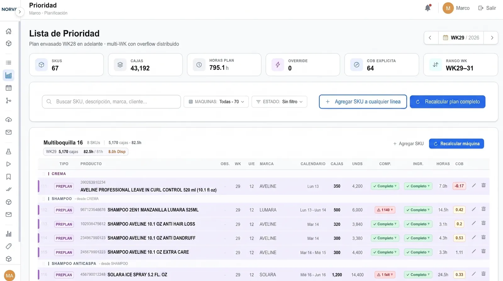503x281 pixels.
Task: Click the home icon in the sidebar
Action: (x=9, y=31)
